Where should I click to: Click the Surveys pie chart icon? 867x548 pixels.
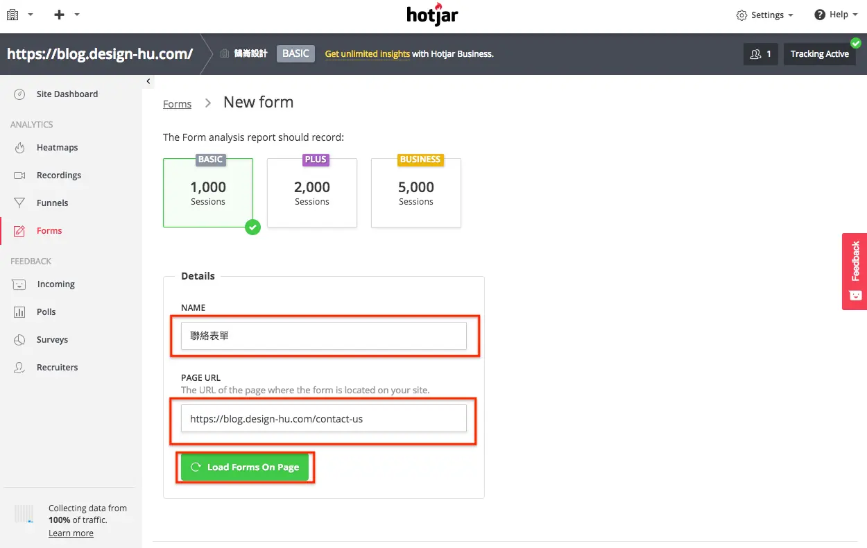coord(20,340)
